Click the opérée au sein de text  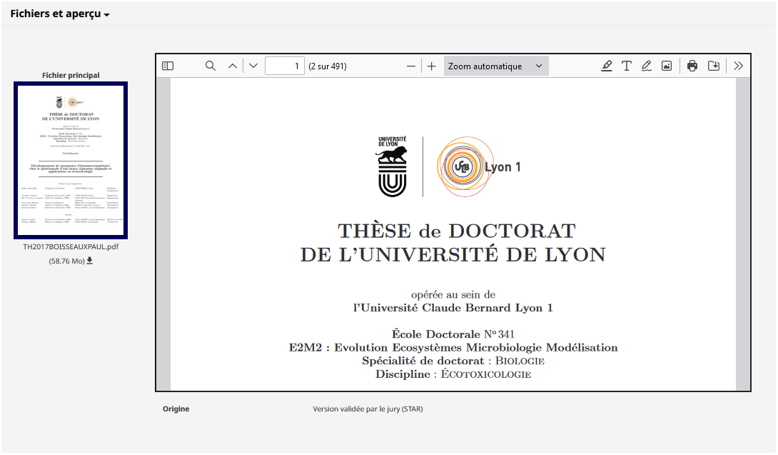click(x=453, y=294)
